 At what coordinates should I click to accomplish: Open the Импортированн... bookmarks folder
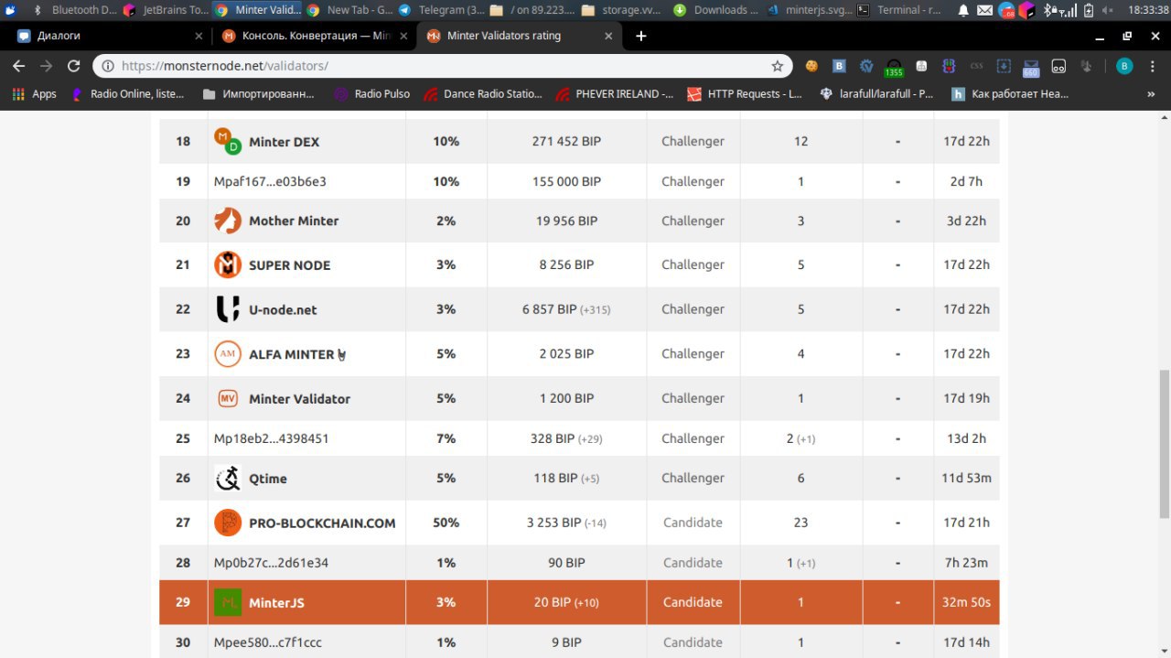click(x=258, y=93)
